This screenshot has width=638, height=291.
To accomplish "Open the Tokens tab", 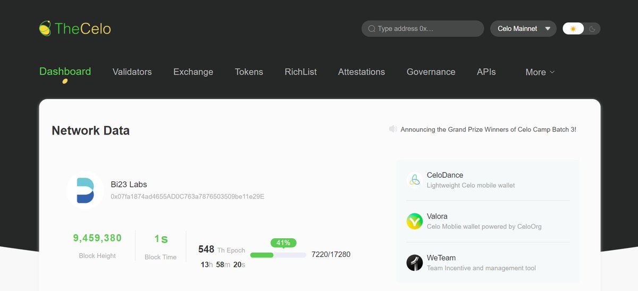I will point(249,72).
